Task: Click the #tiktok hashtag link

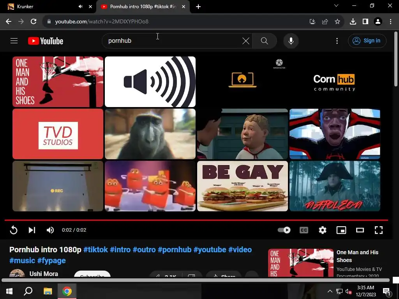Action: coord(96,250)
